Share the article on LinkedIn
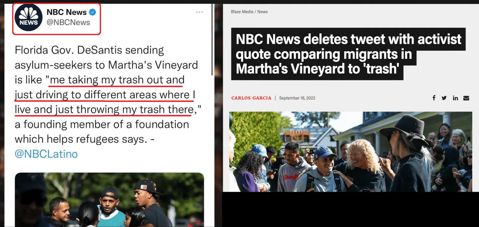 455,98
